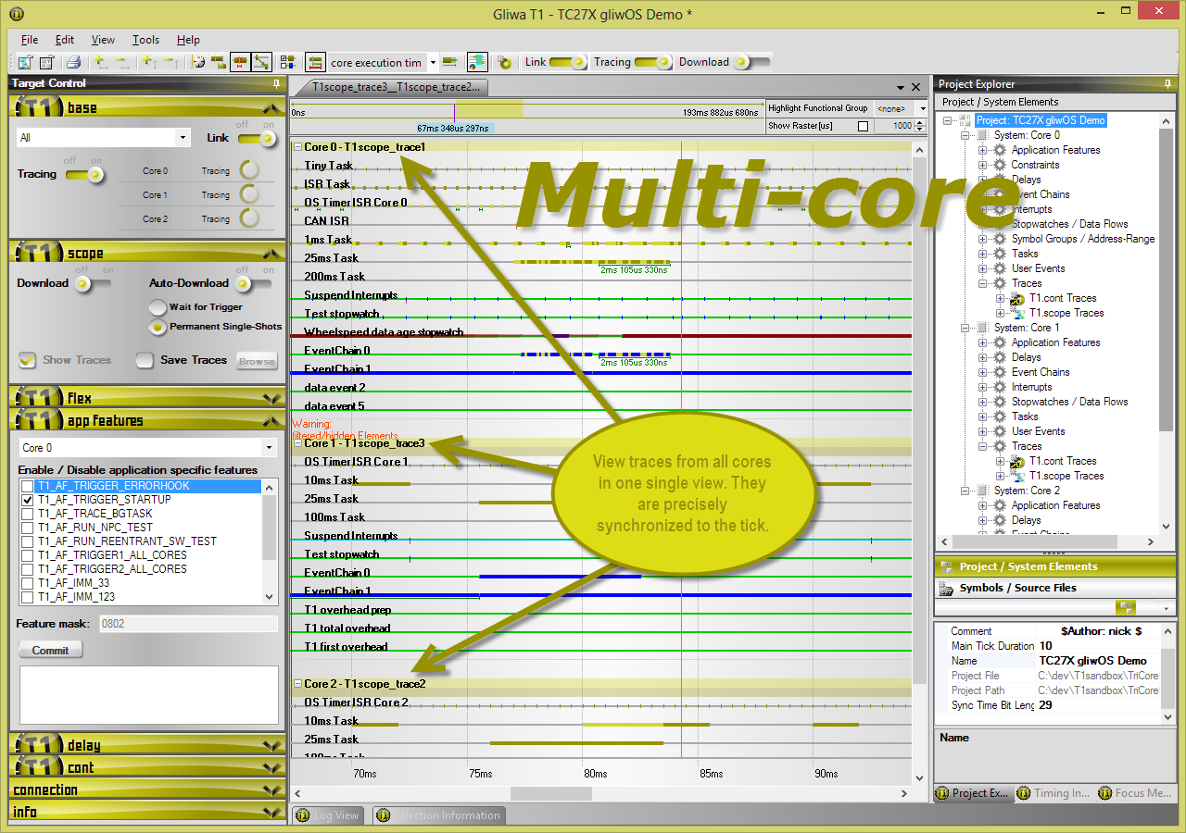This screenshot has height=833, width=1186.
Task: Toggle the green diagonal line toolbar icon
Action: click(x=261, y=63)
